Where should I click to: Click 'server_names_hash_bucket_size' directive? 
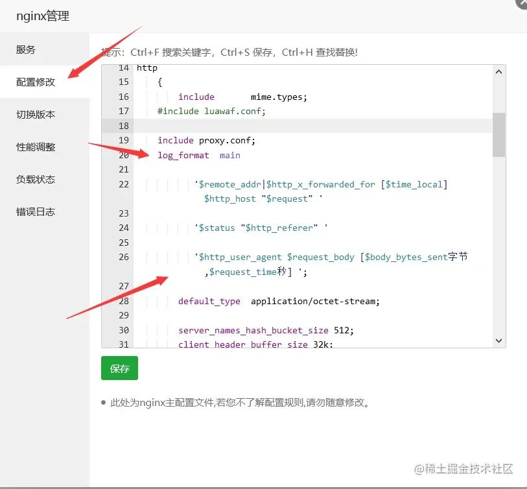pos(253,331)
